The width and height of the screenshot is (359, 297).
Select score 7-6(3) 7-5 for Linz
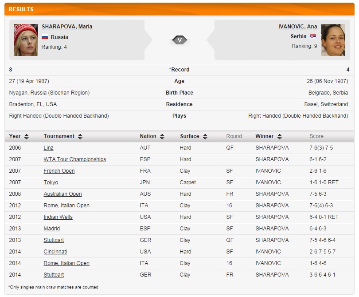click(x=321, y=148)
